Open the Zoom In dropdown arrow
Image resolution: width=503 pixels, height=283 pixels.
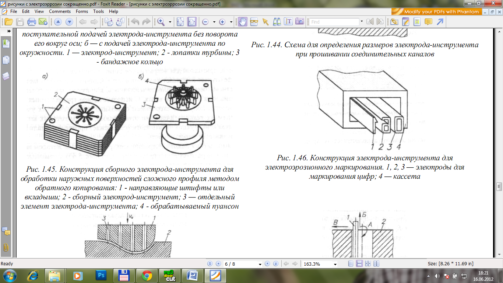pyautogui.click(x=231, y=22)
